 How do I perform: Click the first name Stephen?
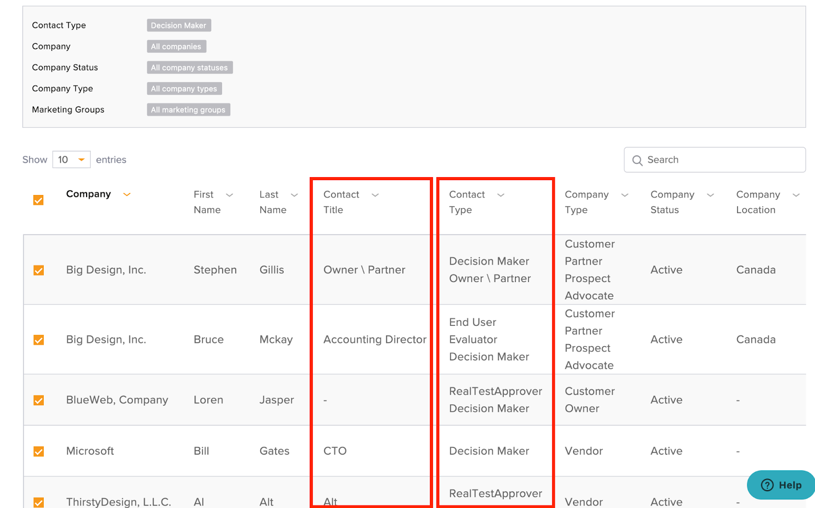[215, 270]
